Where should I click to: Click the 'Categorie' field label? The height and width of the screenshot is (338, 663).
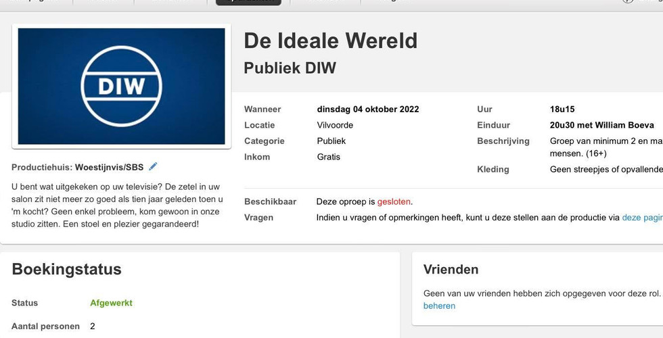pyautogui.click(x=265, y=141)
